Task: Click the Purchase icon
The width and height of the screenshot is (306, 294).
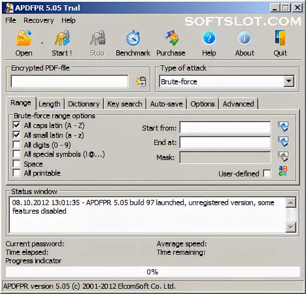Action: (171, 38)
